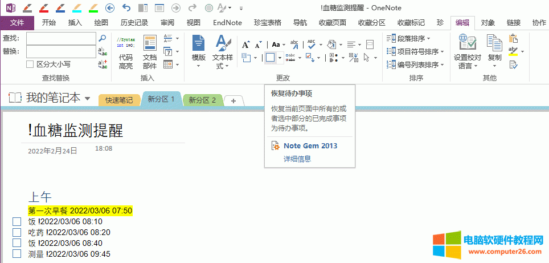Select the blue pen tool

pos(60,7)
